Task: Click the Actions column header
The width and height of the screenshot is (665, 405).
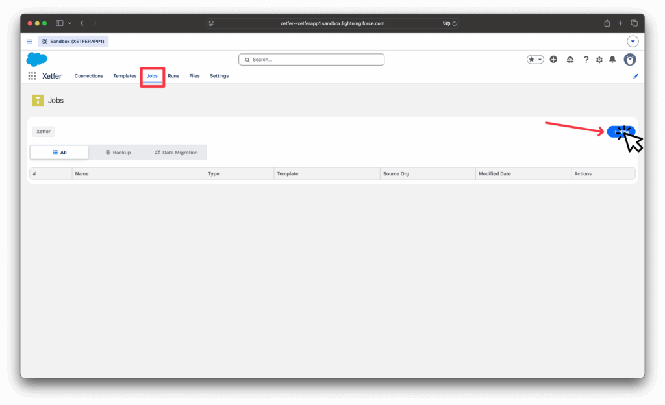Action: tap(603, 174)
